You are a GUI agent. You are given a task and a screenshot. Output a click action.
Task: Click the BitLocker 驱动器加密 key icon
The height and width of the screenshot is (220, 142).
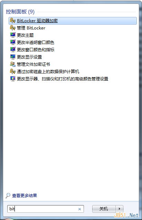(x=12, y=21)
